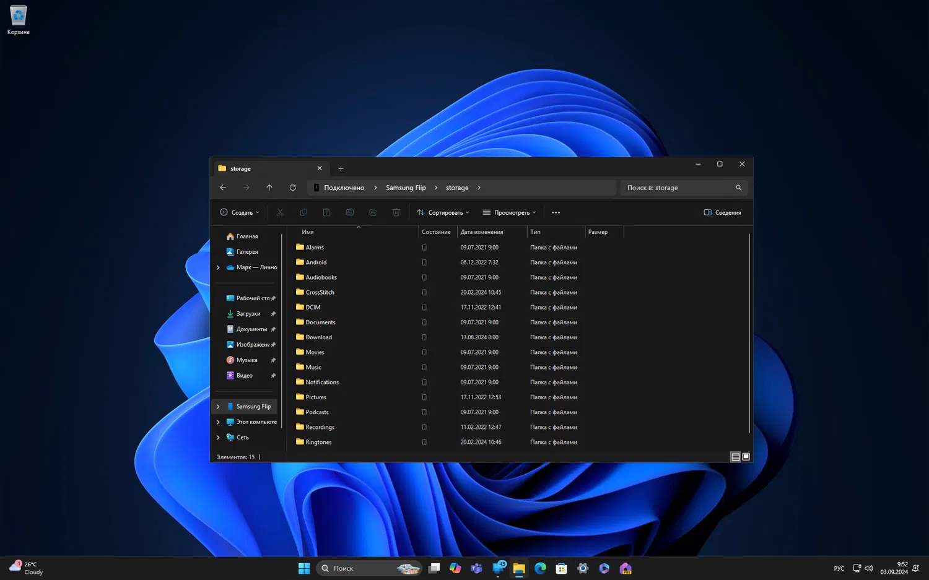Open the Просмотреть view dropdown
929x580 pixels.
pyautogui.click(x=509, y=212)
